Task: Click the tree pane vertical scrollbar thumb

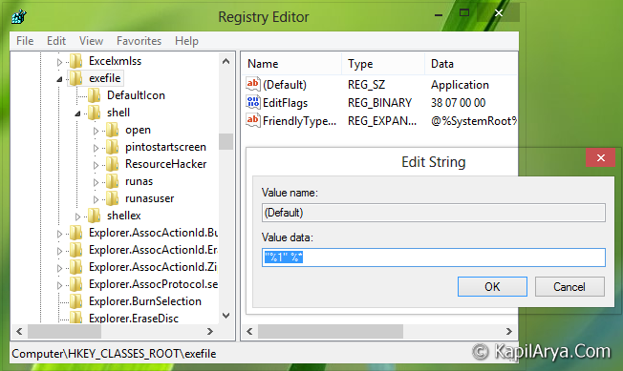Action: (x=226, y=141)
